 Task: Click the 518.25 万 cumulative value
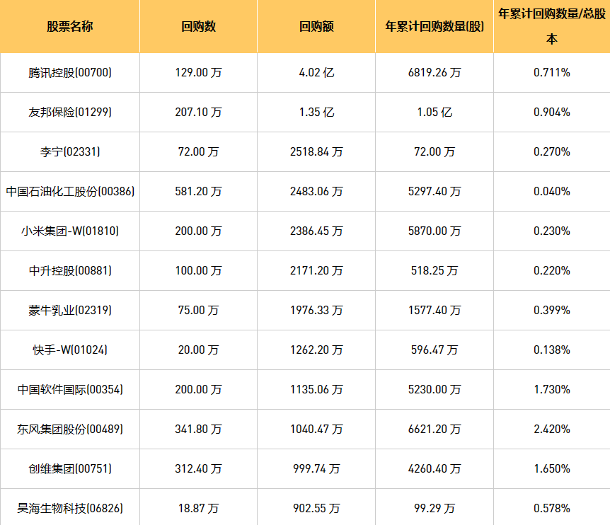click(435, 271)
